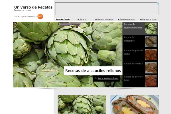Click the "Sube tu propia receta!!" link
Screen dimensions: 171x114
[26, 16]
